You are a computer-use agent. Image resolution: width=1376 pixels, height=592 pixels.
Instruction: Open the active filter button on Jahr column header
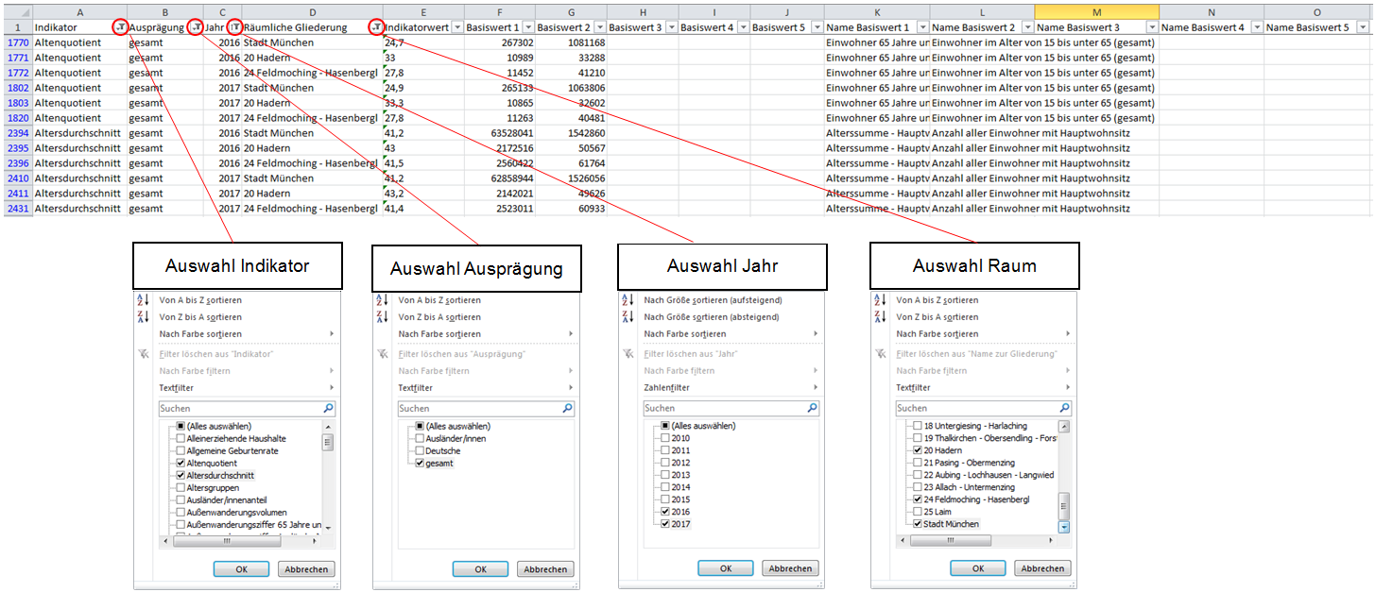pos(235,28)
